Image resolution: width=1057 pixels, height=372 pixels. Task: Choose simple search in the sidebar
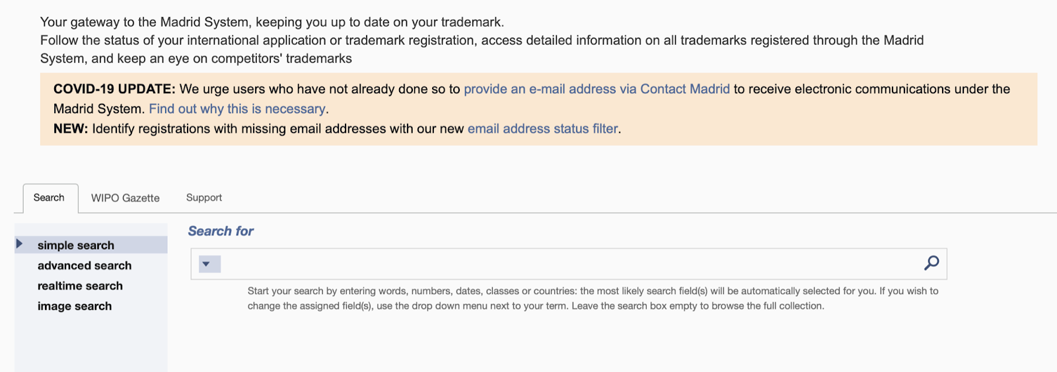(76, 245)
